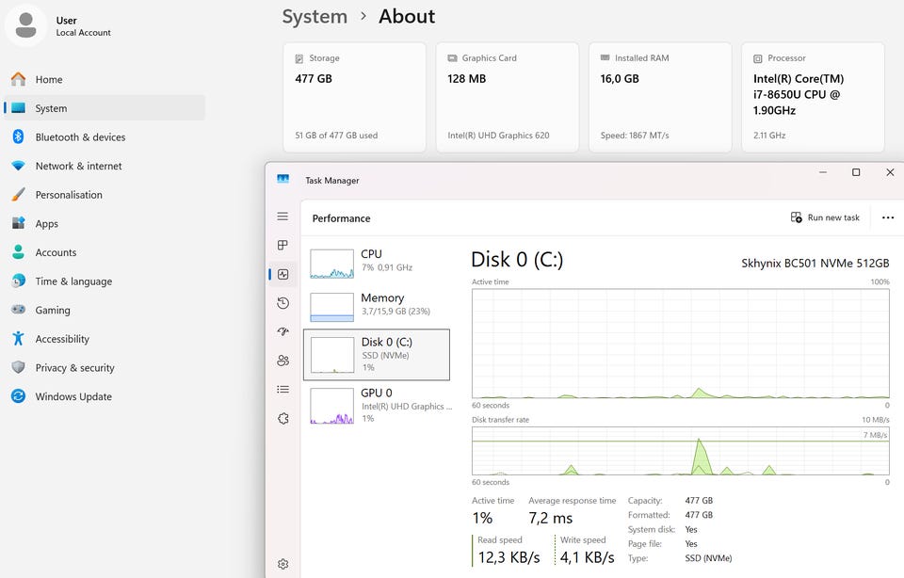Open Startup apps icon in sidebar

click(x=282, y=332)
